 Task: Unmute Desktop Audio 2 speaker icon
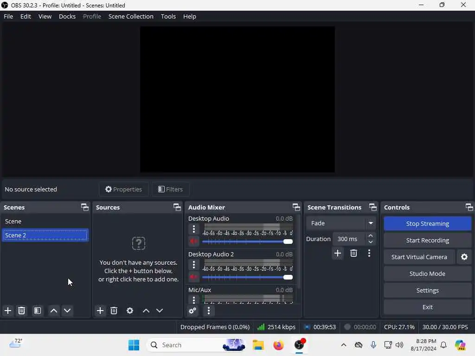point(193,277)
